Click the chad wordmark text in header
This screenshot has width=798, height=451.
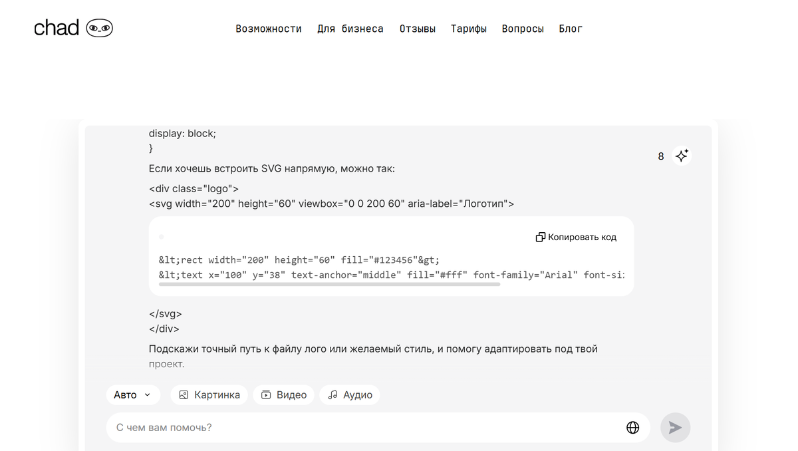57,28
